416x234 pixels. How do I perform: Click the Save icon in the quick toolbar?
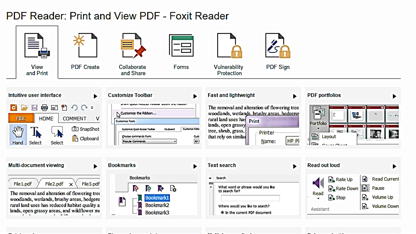(34, 107)
